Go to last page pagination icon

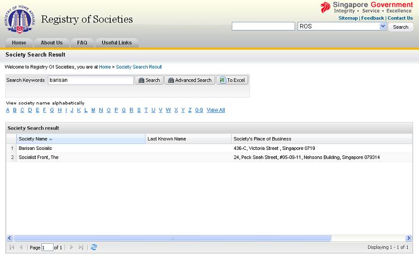click(81, 247)
